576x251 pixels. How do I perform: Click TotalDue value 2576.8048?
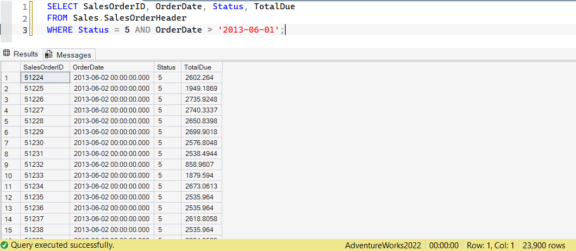click(202, 143)
